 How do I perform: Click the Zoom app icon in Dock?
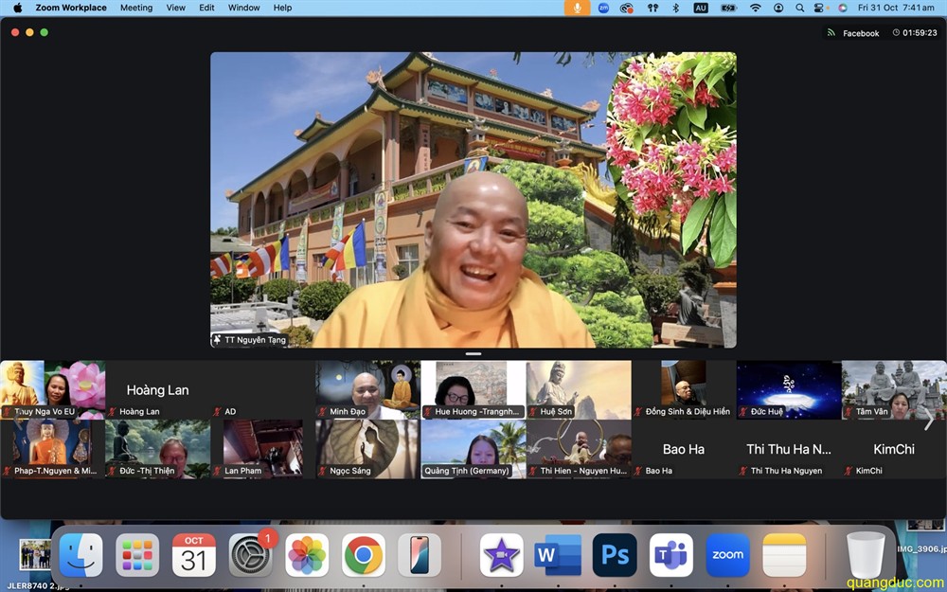pyautogui.click(x=727, y=555)
